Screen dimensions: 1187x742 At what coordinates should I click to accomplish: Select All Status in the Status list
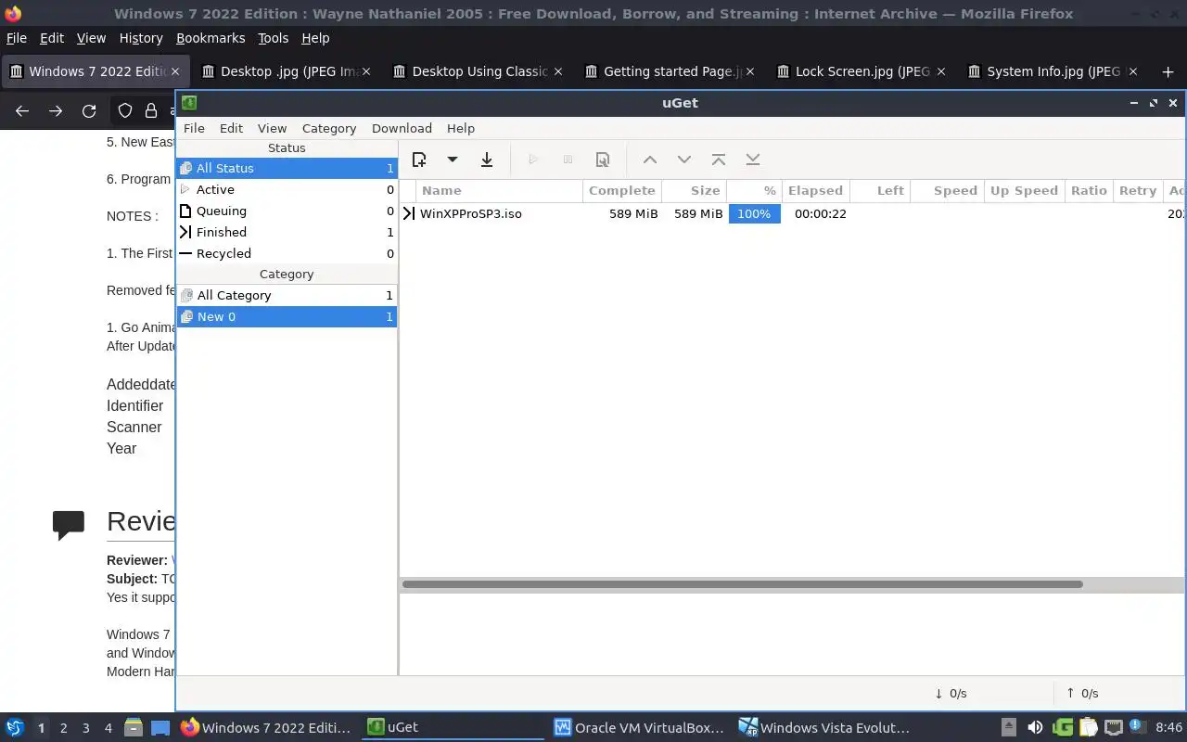pos(287,168)
